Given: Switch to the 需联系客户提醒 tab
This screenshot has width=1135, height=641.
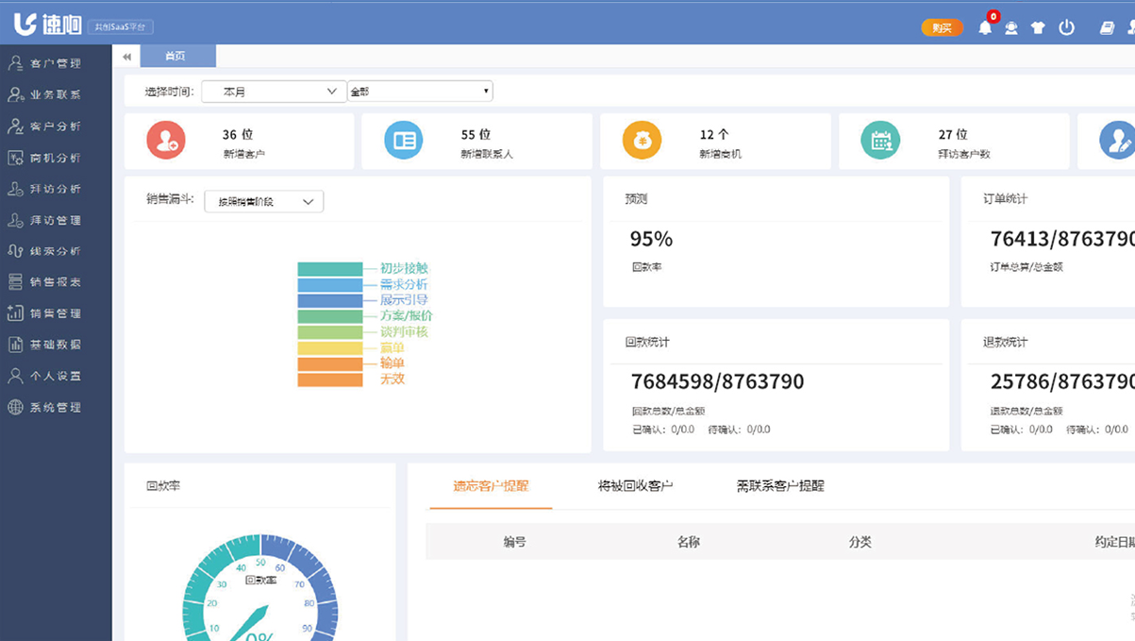Looking at the screenshot, I should (x=780, y=486).
